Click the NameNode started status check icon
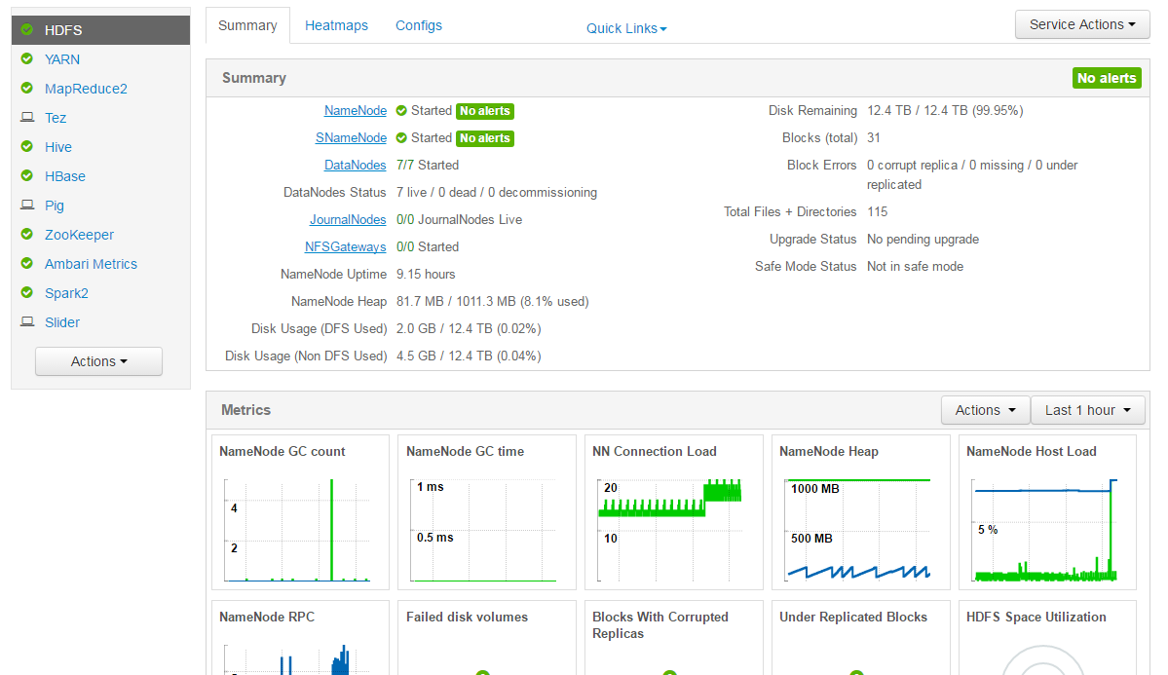This screenshot has width=1168, height=675. (x=401, y=111)
